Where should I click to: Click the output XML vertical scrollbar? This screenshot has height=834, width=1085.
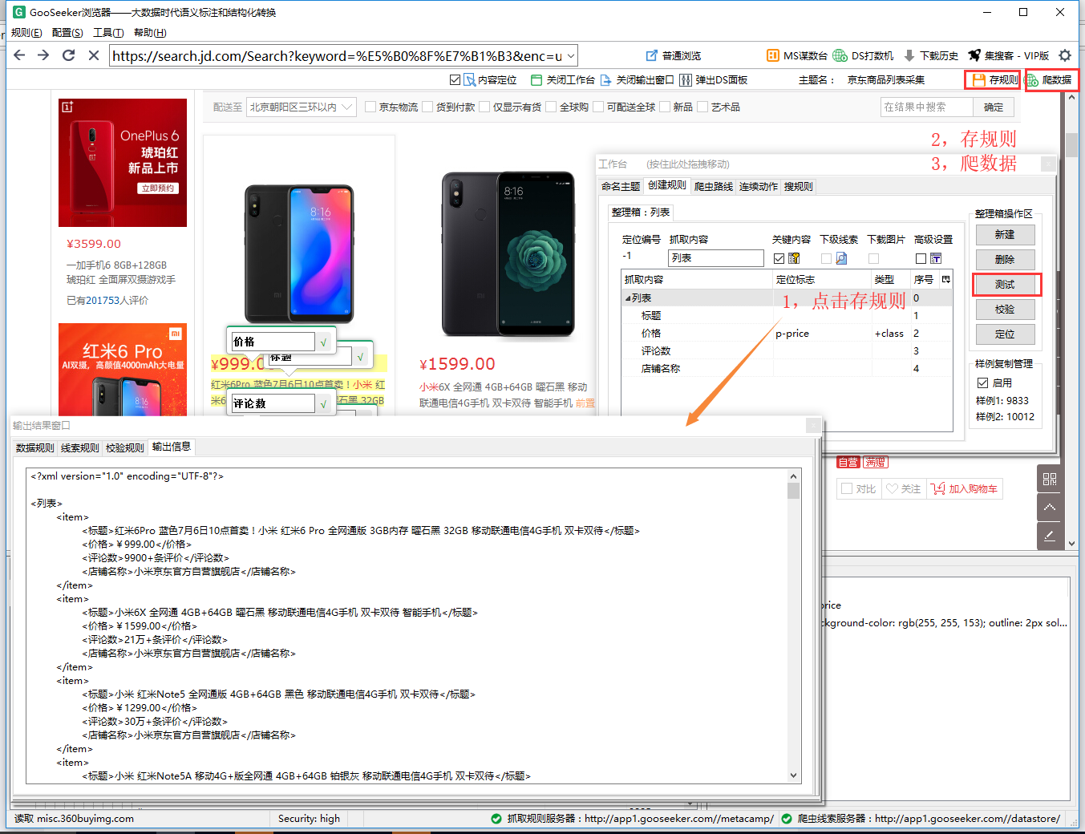pyautogui.click(x=794, y=626)
